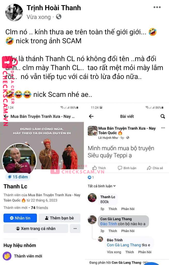Click the Thêm bạn bè button
The width and height of the screenshot is (169, 265).
point(59,218)
